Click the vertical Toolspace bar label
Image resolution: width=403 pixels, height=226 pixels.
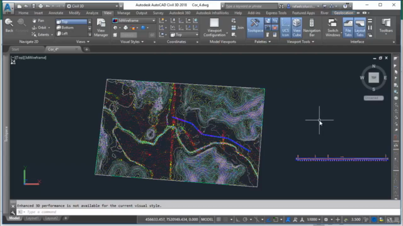[x=6, y=134]
